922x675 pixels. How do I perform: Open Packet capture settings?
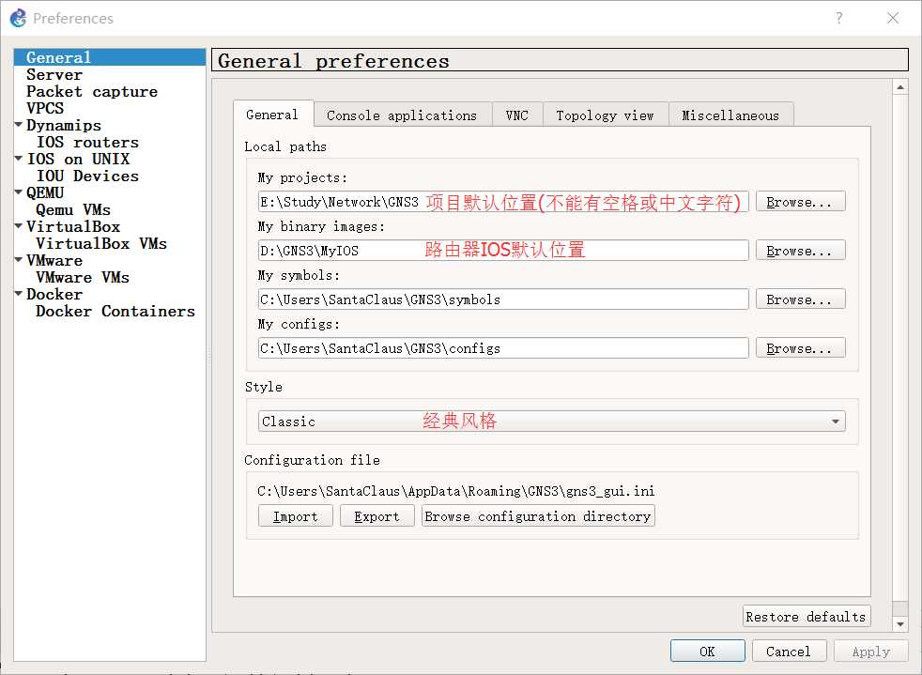[x=92, y=92]
